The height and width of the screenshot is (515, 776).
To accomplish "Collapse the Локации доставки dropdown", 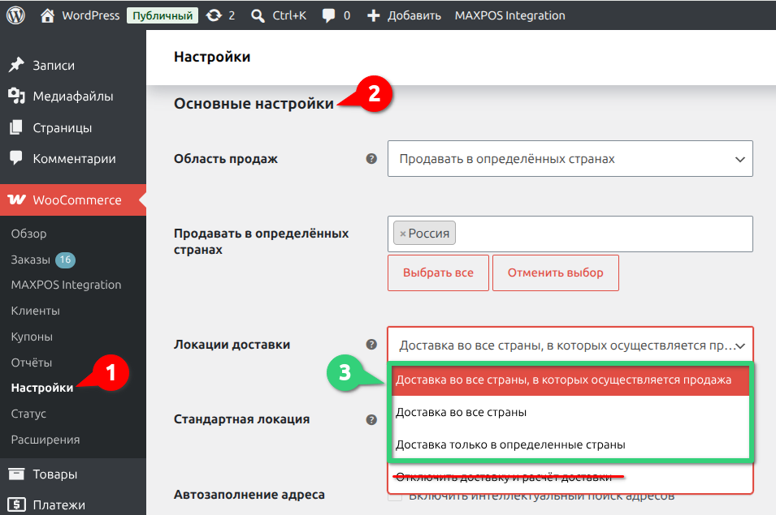I will pos(570,345).
